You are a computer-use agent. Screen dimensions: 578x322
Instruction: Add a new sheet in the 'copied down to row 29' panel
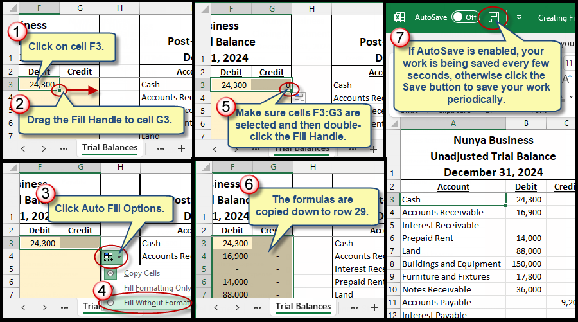374,307
